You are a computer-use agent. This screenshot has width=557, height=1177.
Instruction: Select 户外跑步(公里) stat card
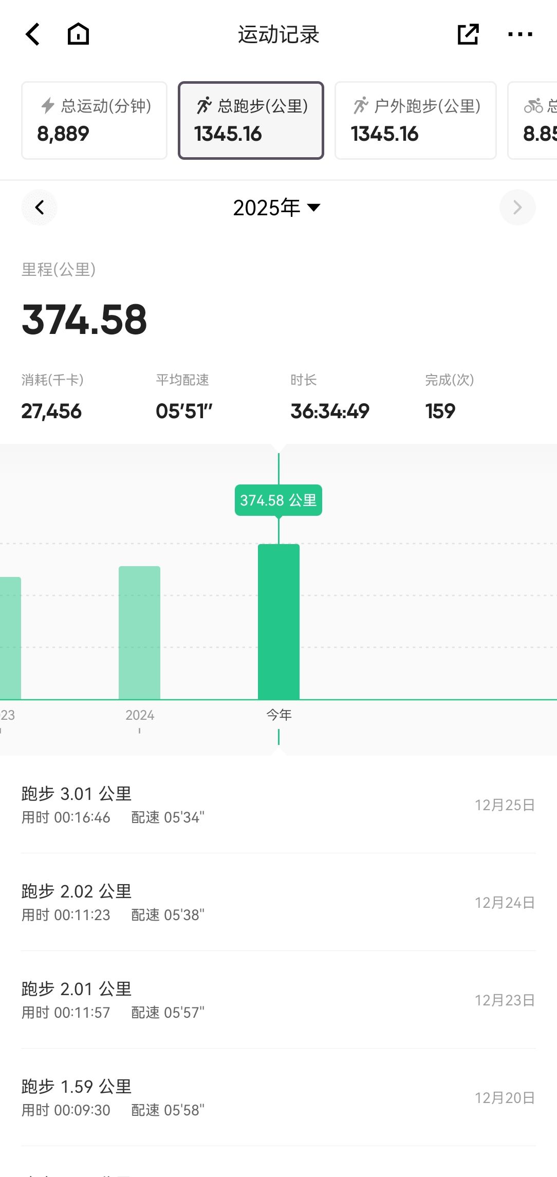pos(415,120)
